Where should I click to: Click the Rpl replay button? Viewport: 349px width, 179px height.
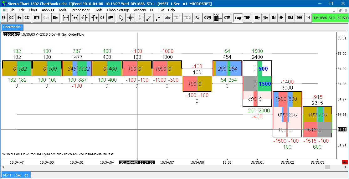(198, 18)
